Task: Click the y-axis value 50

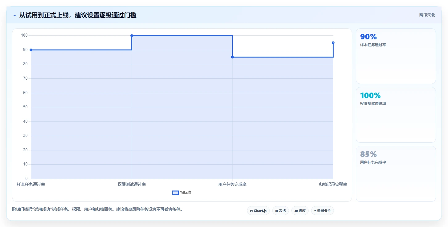Action: tap(25, 107)
